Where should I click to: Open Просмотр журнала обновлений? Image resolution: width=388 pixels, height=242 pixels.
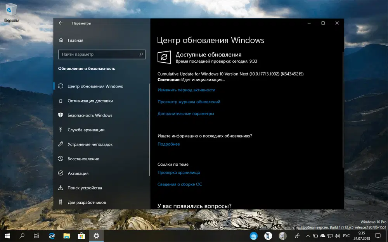tap(190, 101)
